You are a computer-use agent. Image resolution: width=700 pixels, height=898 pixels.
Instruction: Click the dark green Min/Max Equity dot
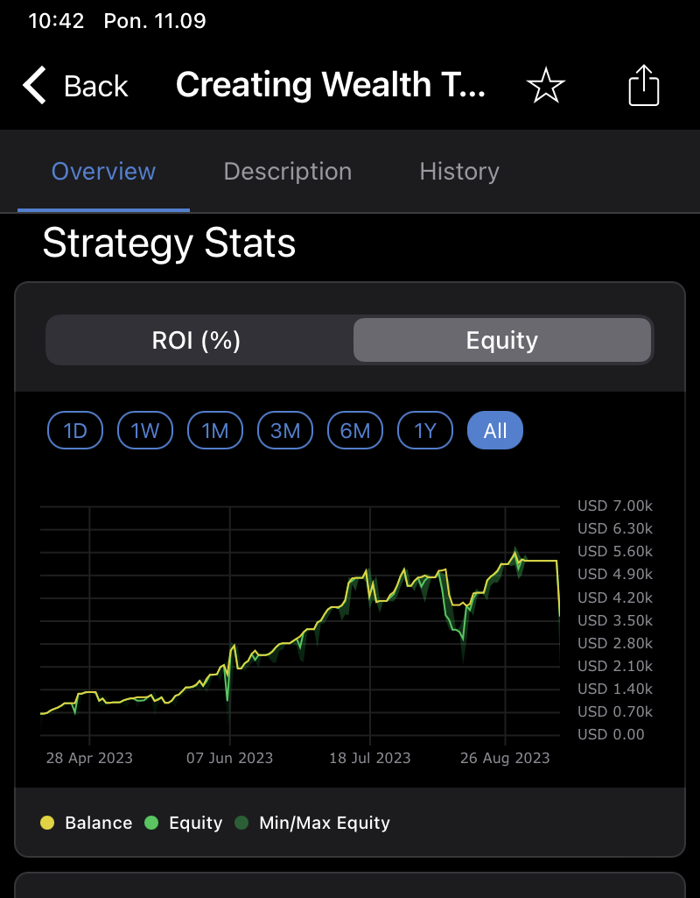pos(241,823)
